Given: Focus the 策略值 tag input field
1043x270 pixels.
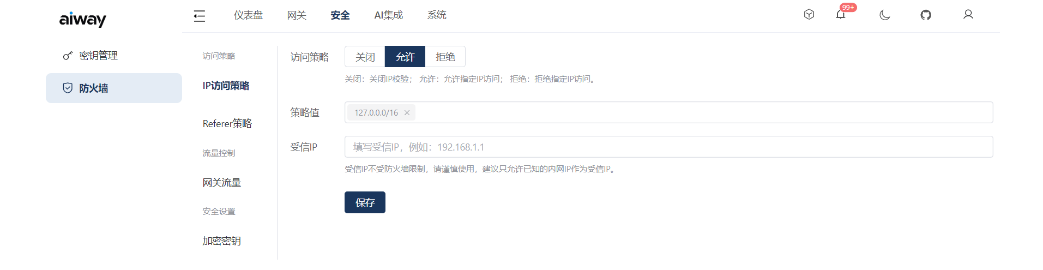Looking at the screenshot, I should coord(668,112).
